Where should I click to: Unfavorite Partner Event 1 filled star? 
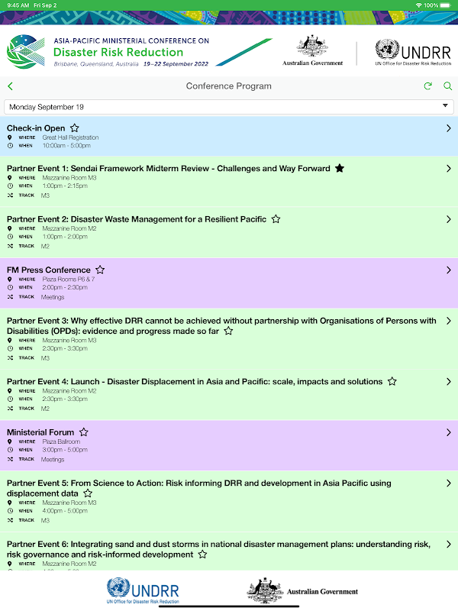tap(340, 168)
